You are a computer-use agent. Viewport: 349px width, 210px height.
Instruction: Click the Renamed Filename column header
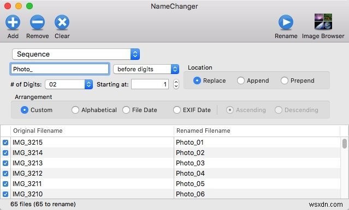(x=257, y=131)
